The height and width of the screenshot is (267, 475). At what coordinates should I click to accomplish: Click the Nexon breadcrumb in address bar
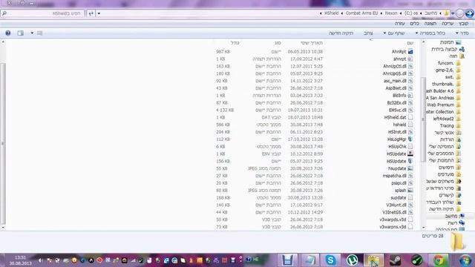pos(391,13)
